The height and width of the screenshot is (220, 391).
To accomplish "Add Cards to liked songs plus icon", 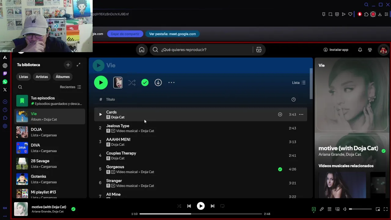I will click(x=280, y=115).
